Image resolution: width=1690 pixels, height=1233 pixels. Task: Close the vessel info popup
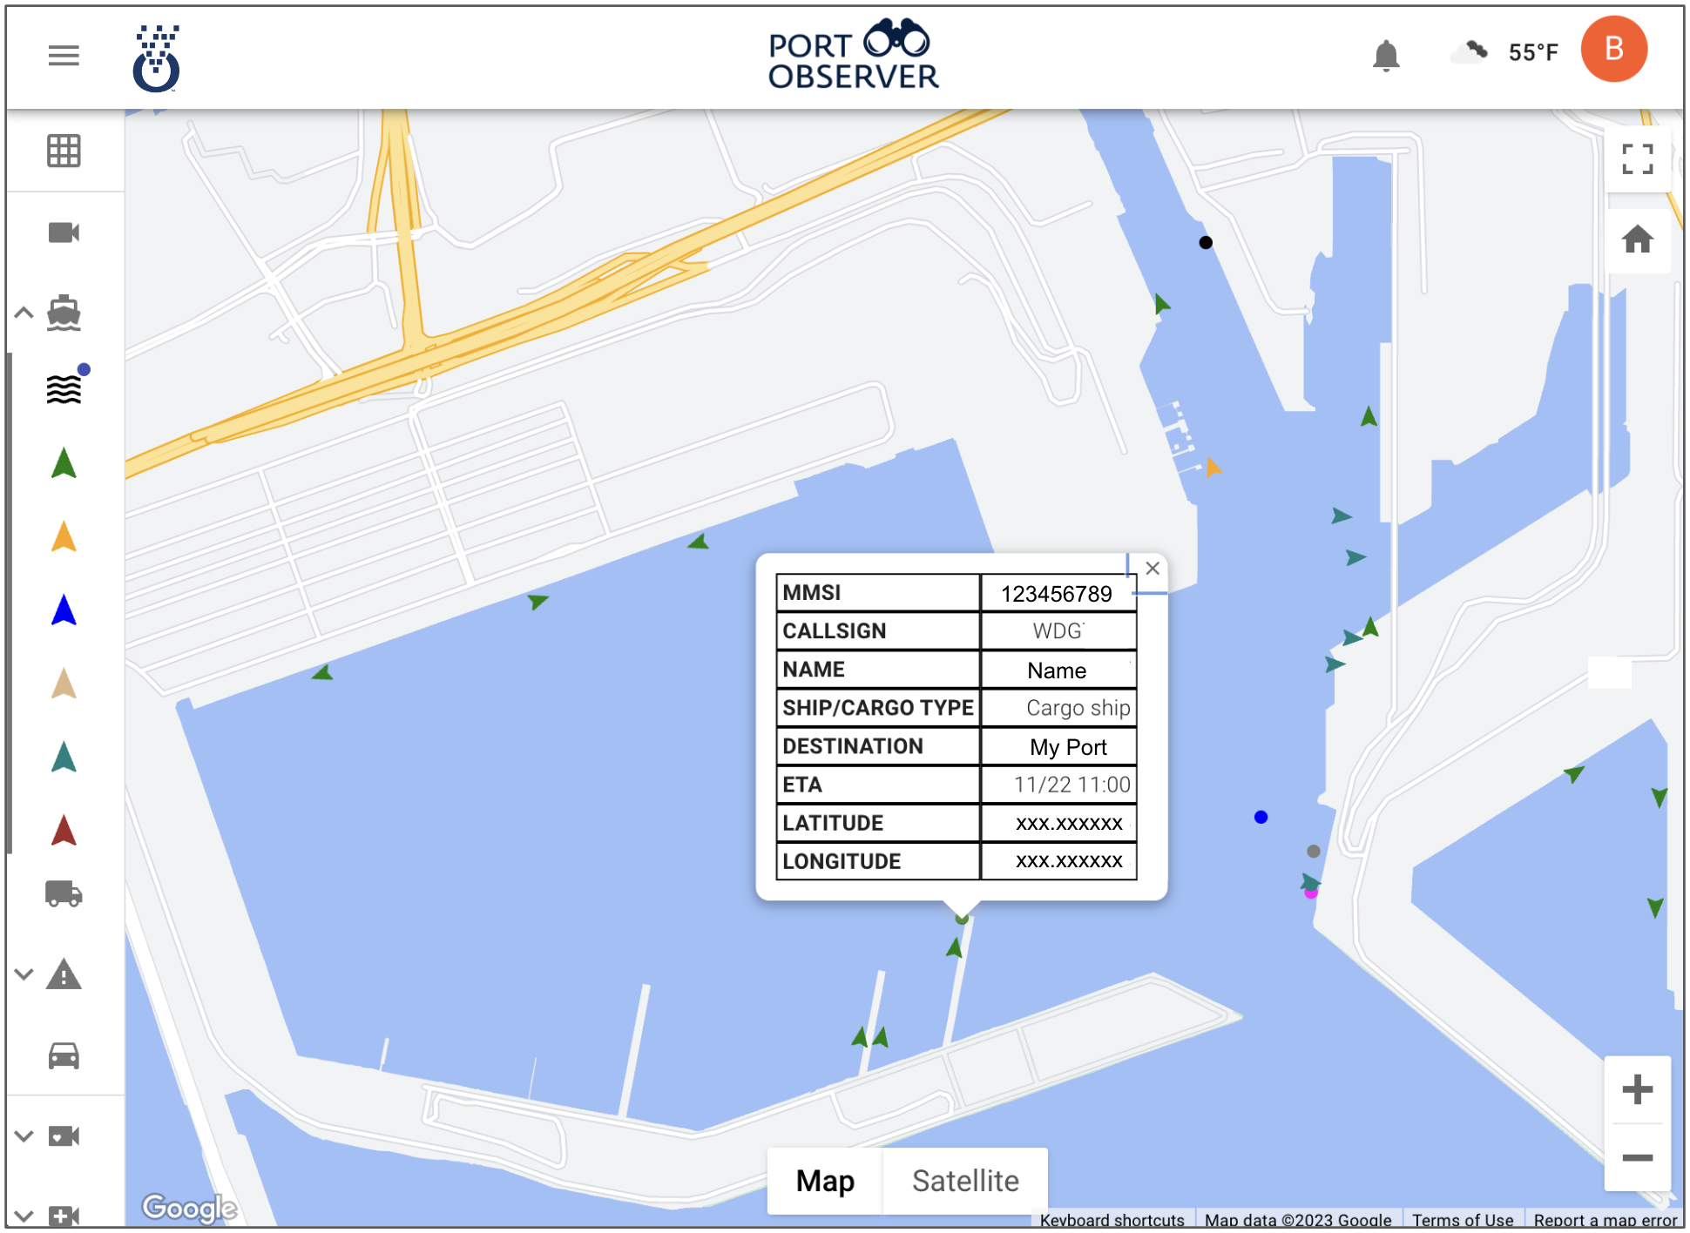[x=1153, y=569]
